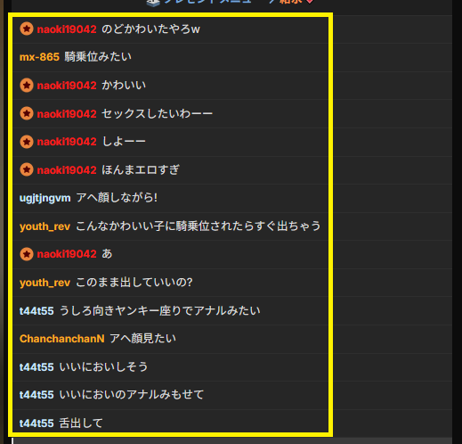Image resolution: width=462 pixels, height=444 pixels.
Task: Select message text 'のどかわいたやろw'
Action: pyautogui.click(x=150, y=29)
